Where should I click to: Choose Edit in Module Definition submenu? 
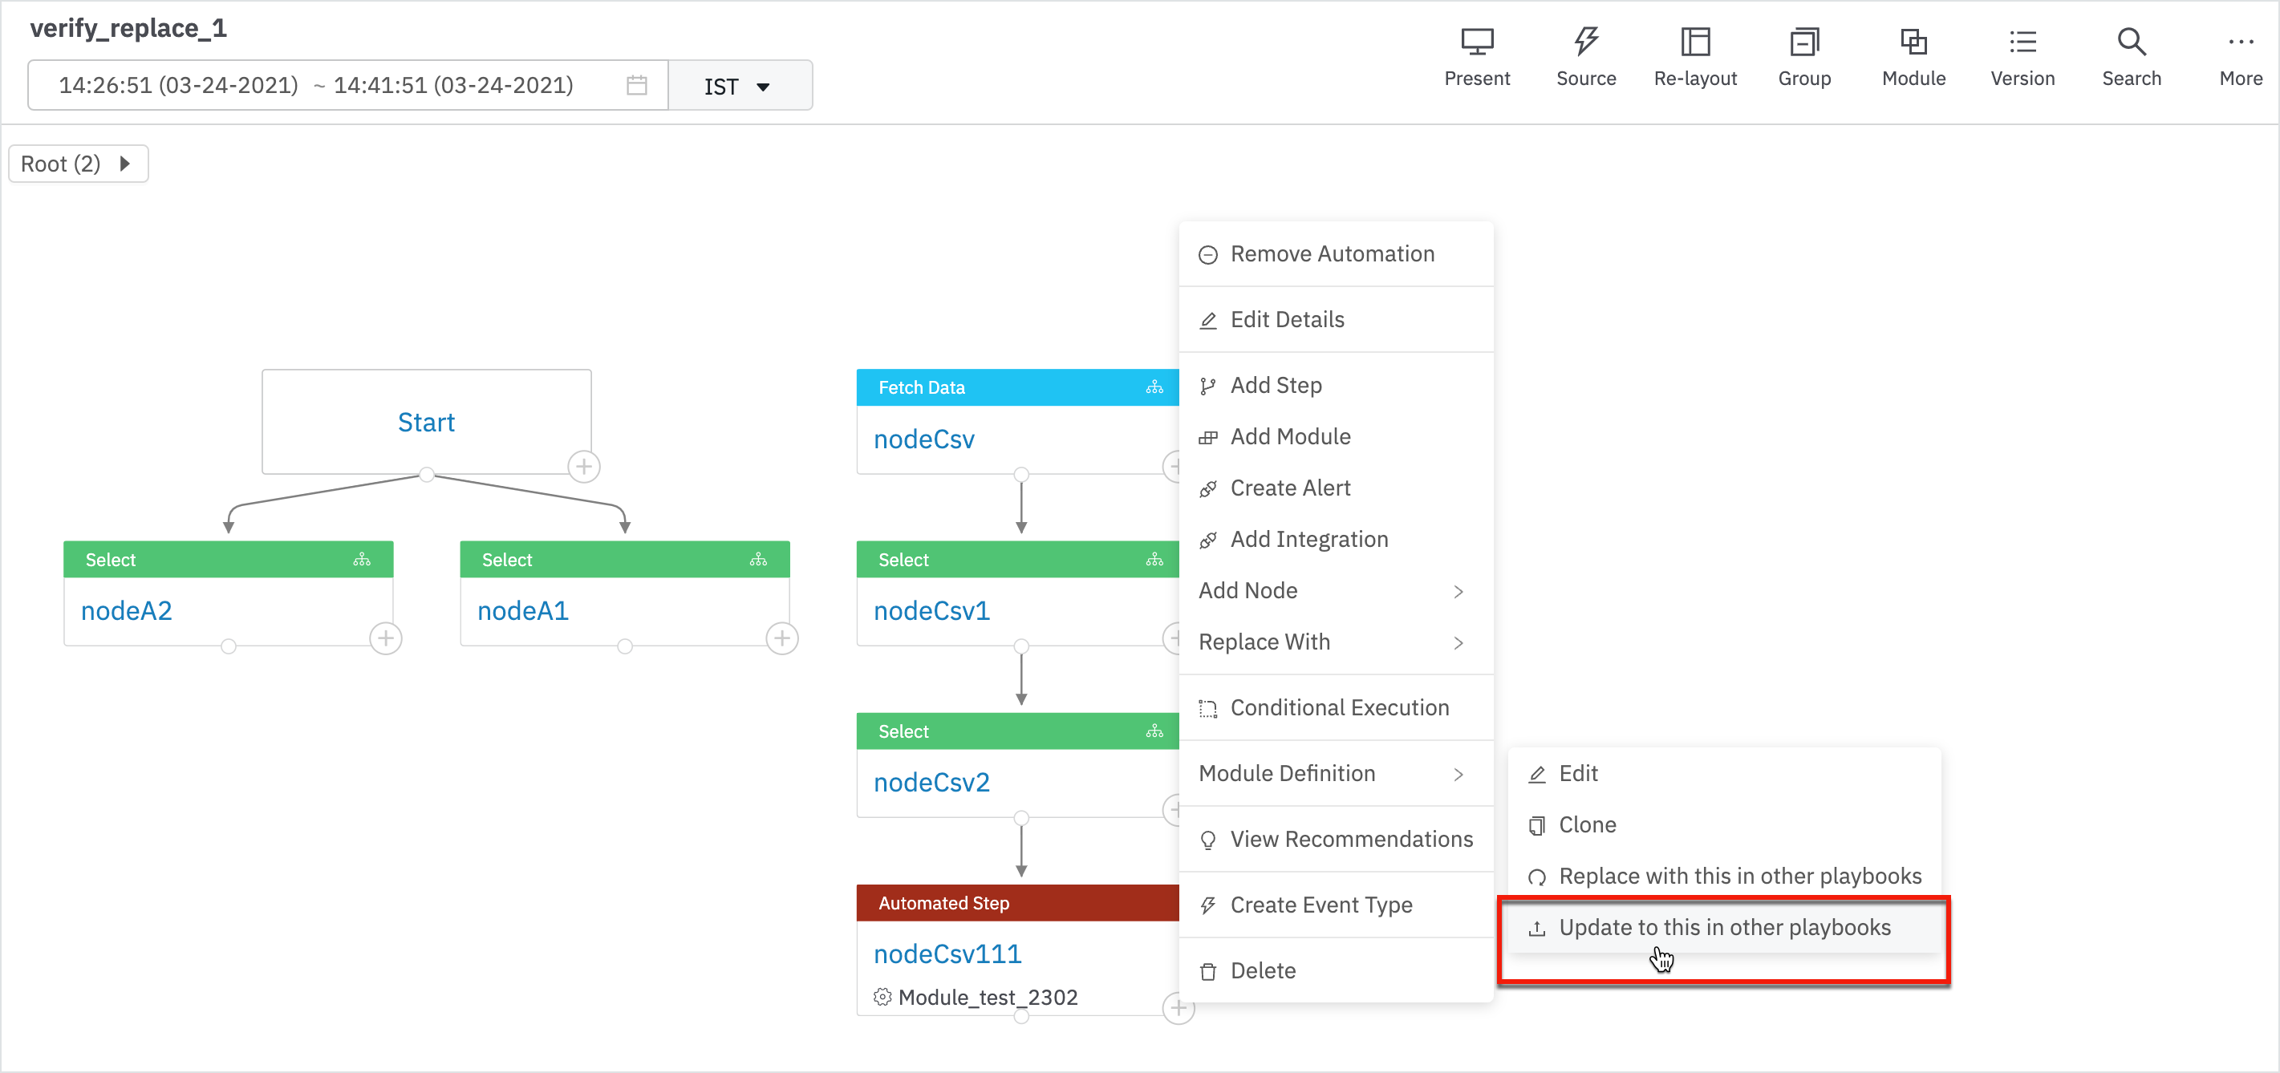1724,773
